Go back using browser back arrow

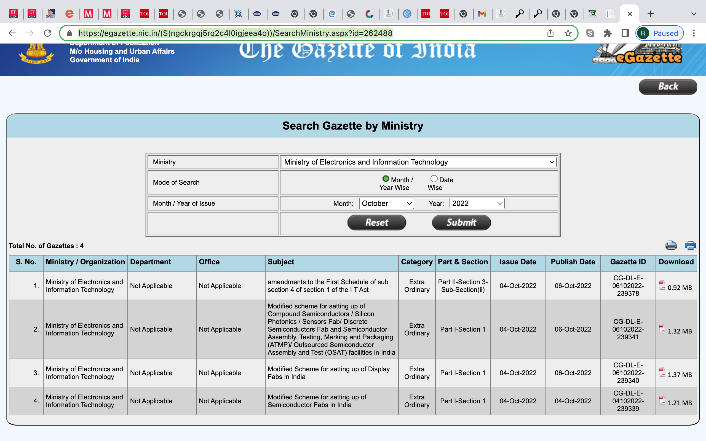point(12,33)
